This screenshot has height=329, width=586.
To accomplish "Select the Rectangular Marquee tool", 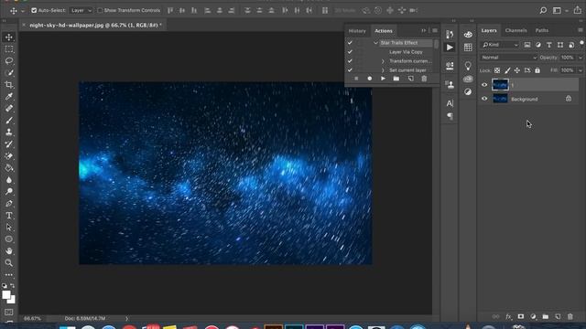I will (9, 48).
